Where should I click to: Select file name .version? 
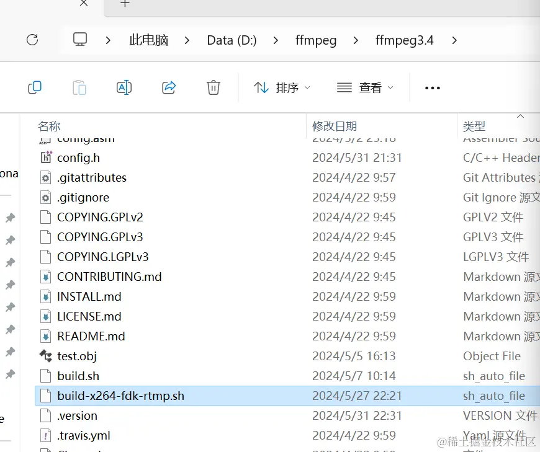[77, 416]
